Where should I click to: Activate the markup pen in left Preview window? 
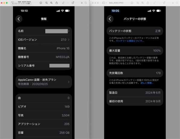point(63,3)
